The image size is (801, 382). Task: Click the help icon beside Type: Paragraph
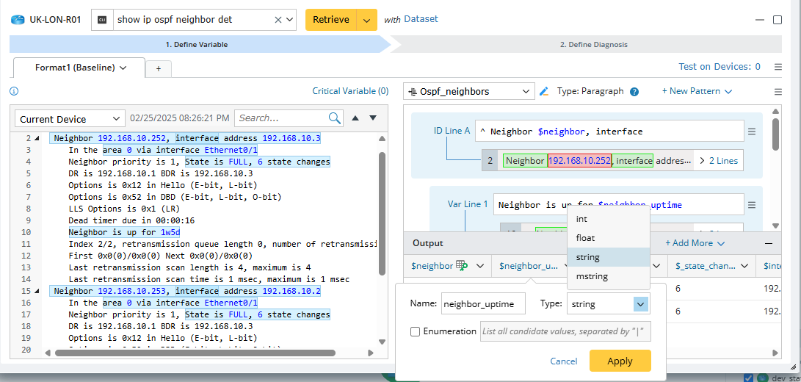[634, 92]
